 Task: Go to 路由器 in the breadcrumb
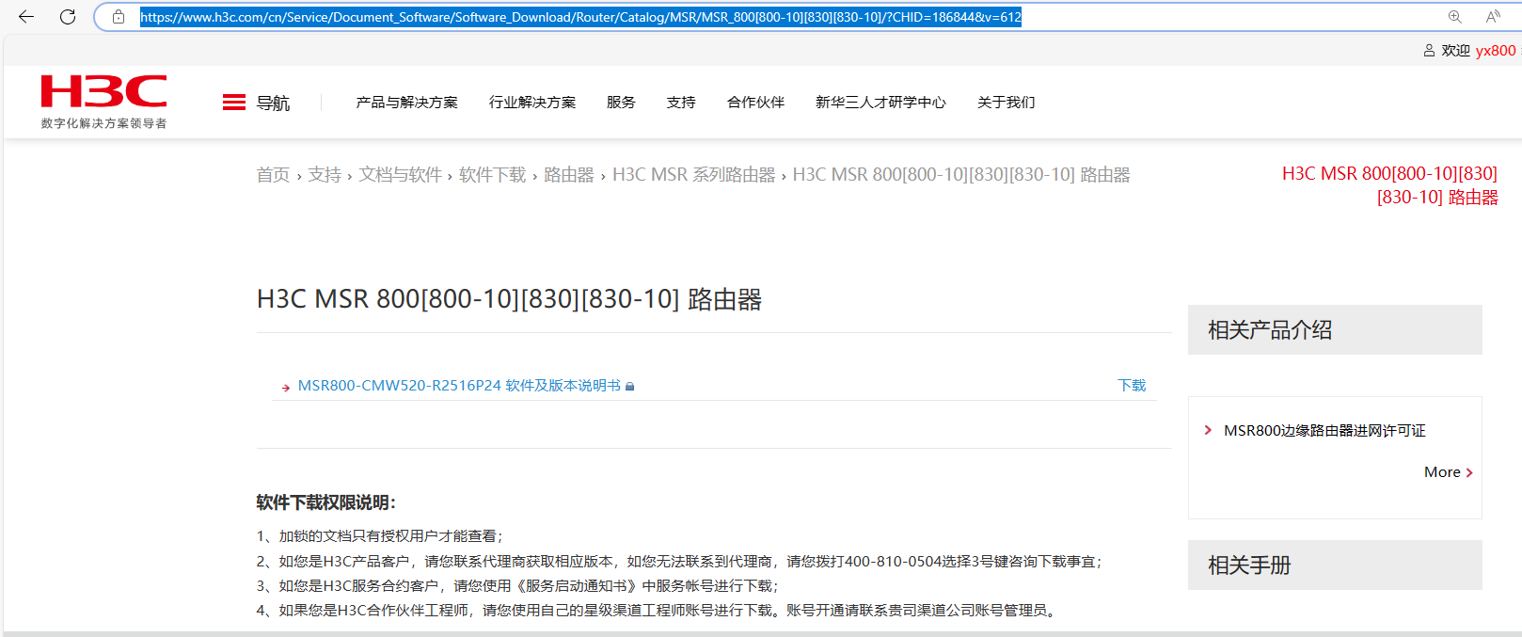(569, 175)
